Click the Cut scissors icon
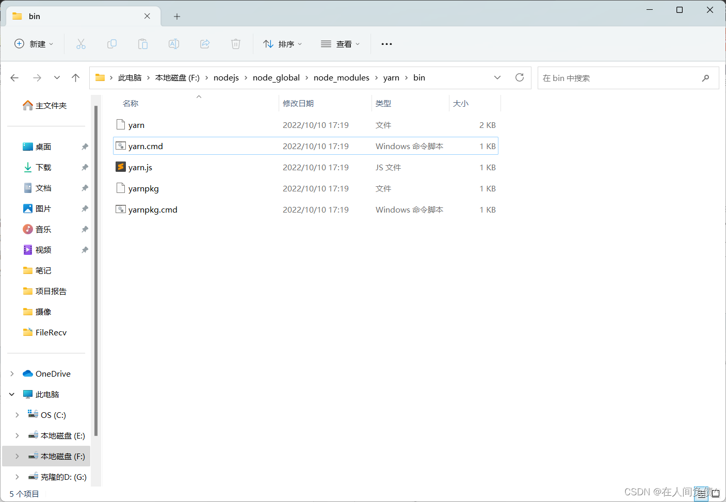 click(81, 44)
